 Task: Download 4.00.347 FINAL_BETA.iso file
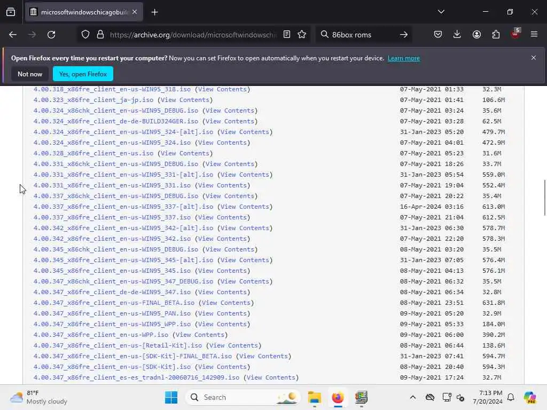(114, 303)
